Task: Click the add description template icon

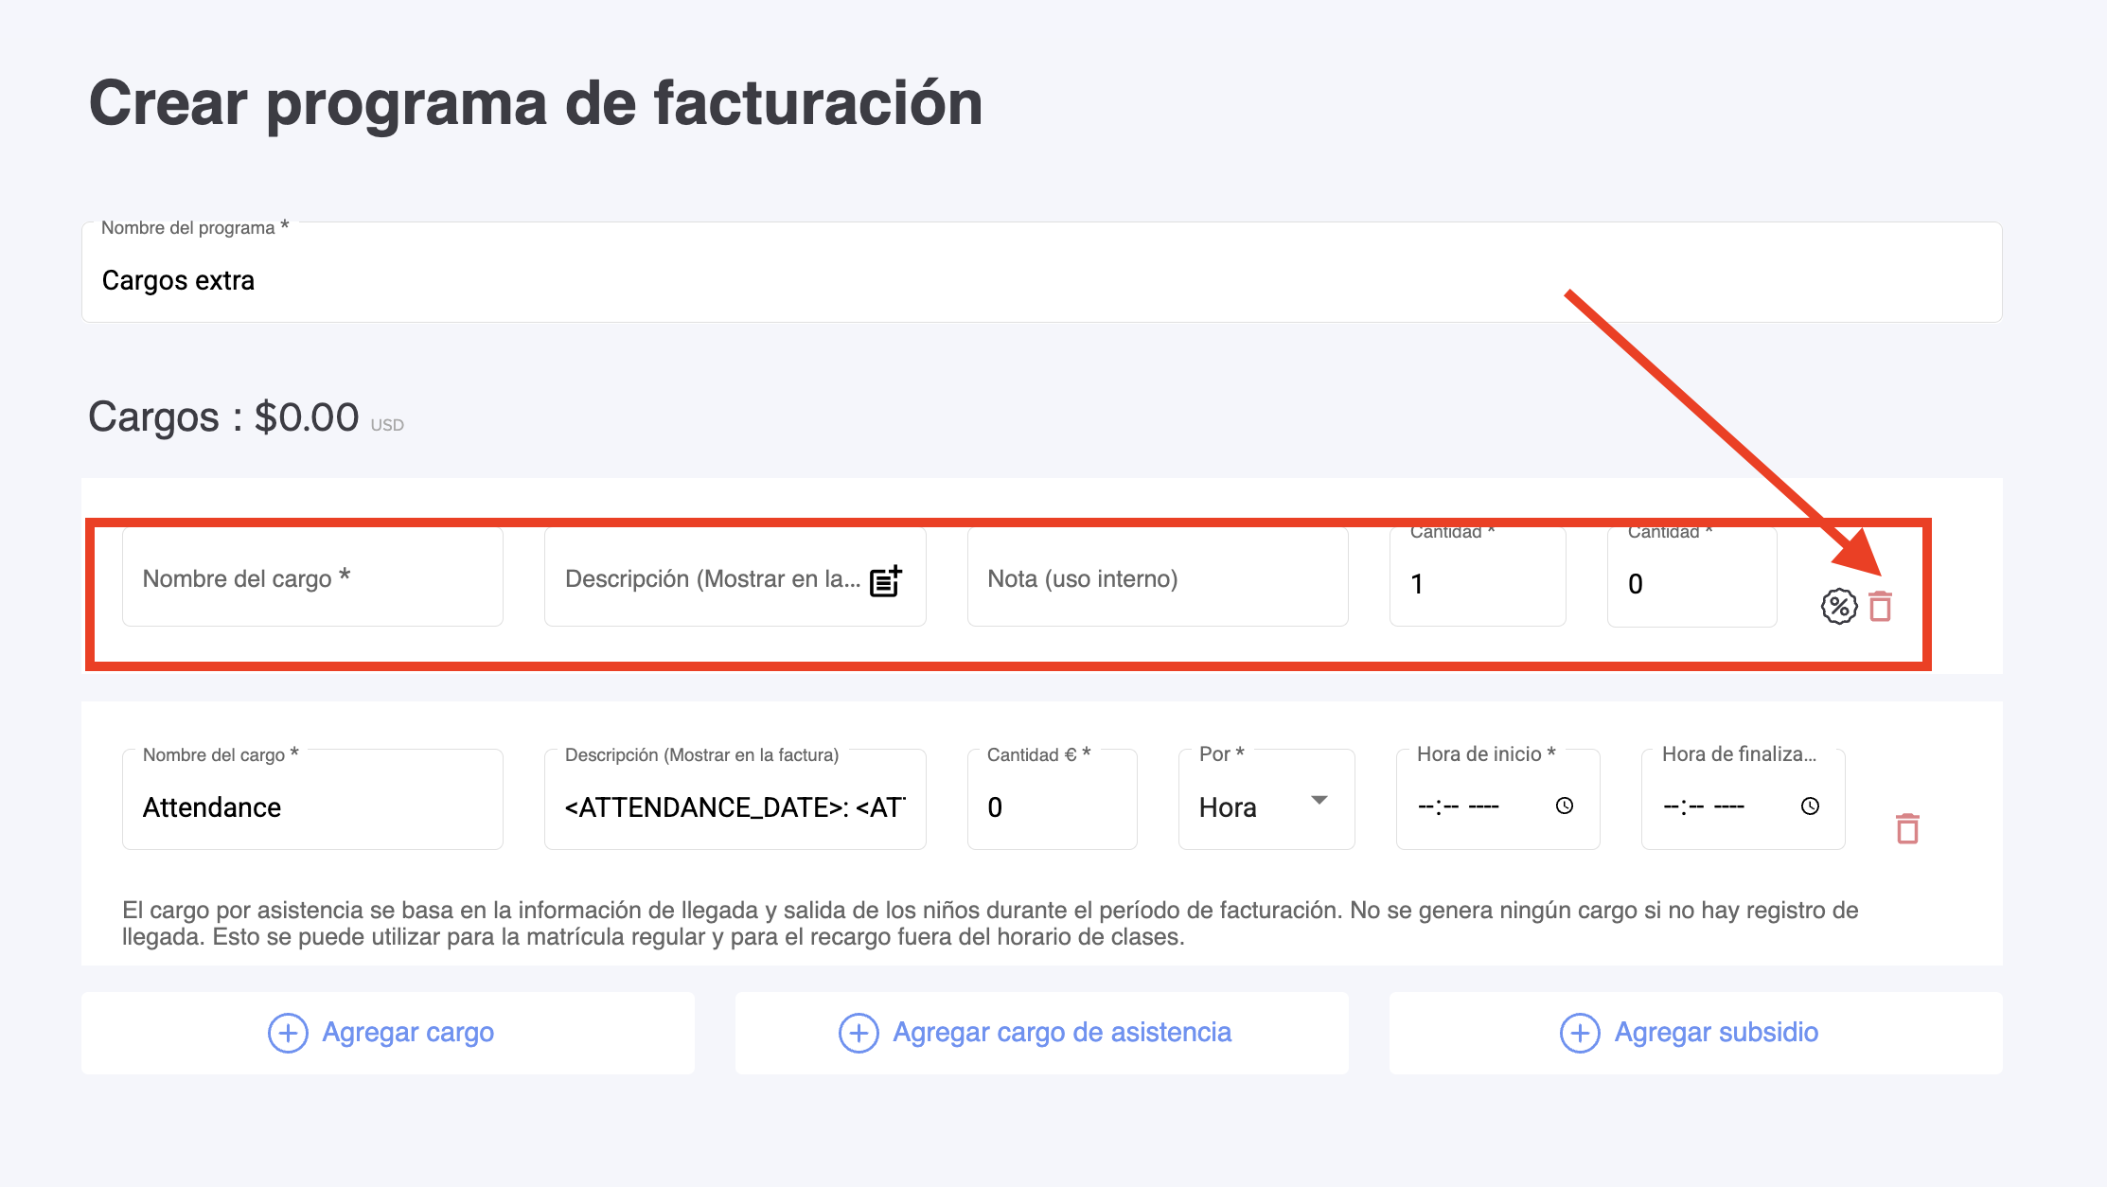Action: (885, 580)
